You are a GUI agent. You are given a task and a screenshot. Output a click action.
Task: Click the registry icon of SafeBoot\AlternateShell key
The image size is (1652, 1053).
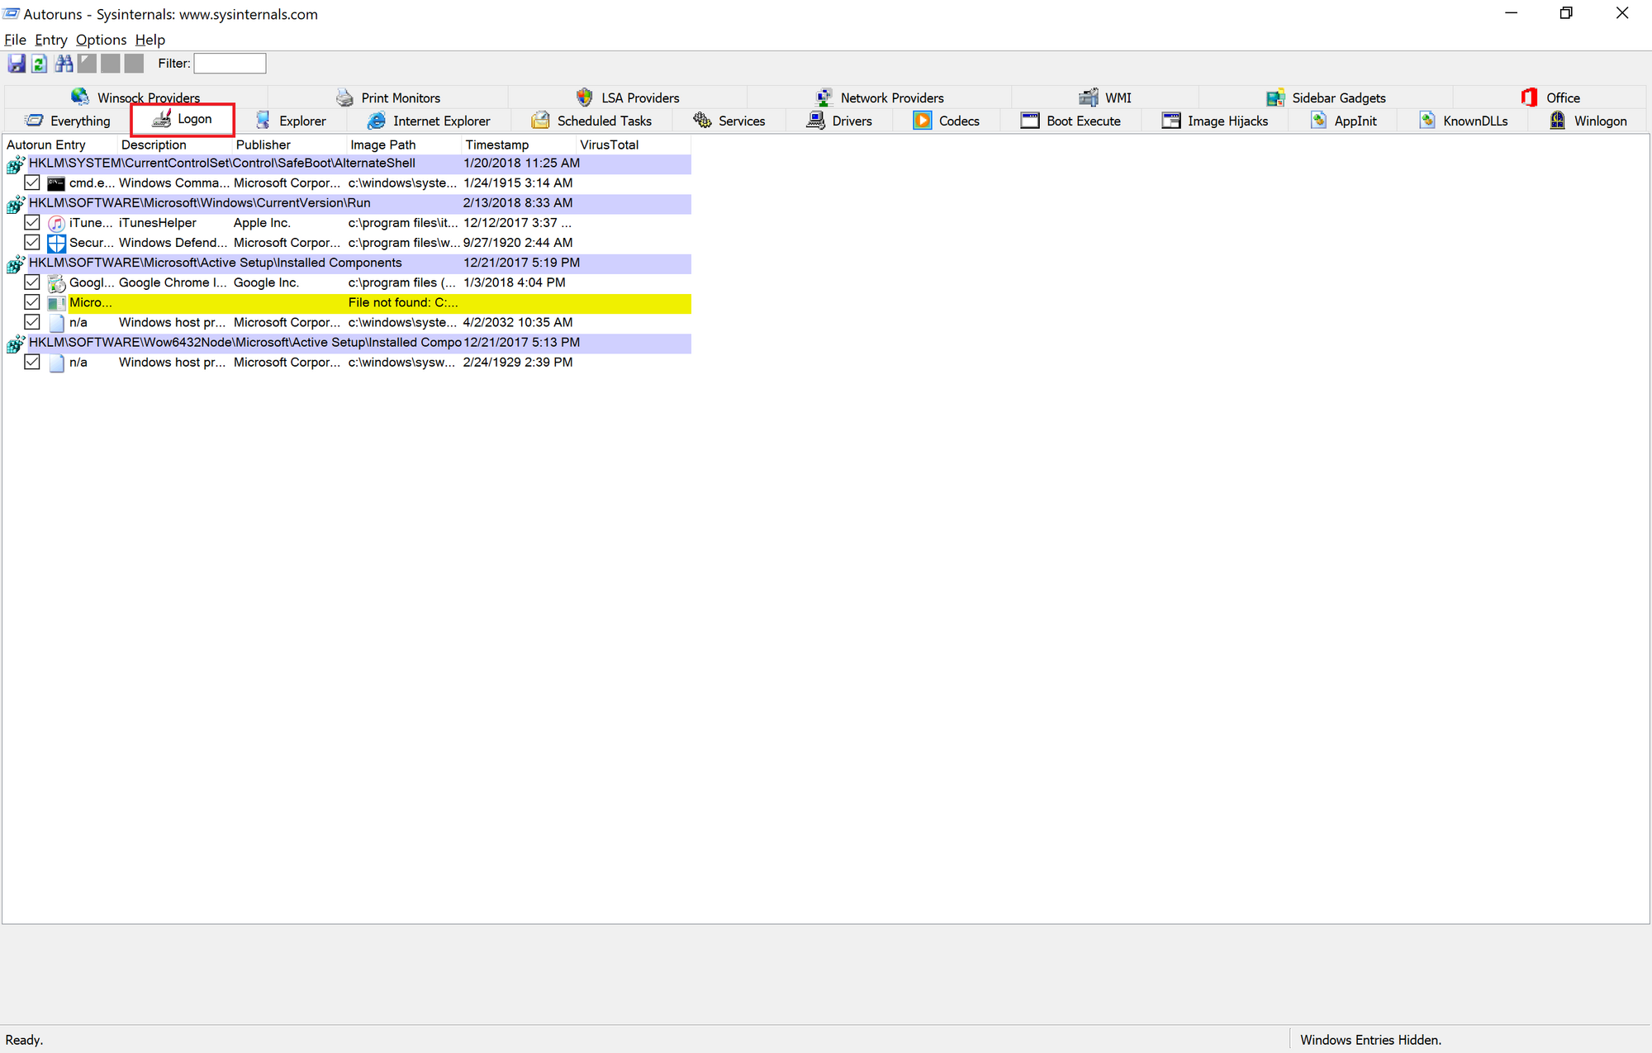coord(15,164)
